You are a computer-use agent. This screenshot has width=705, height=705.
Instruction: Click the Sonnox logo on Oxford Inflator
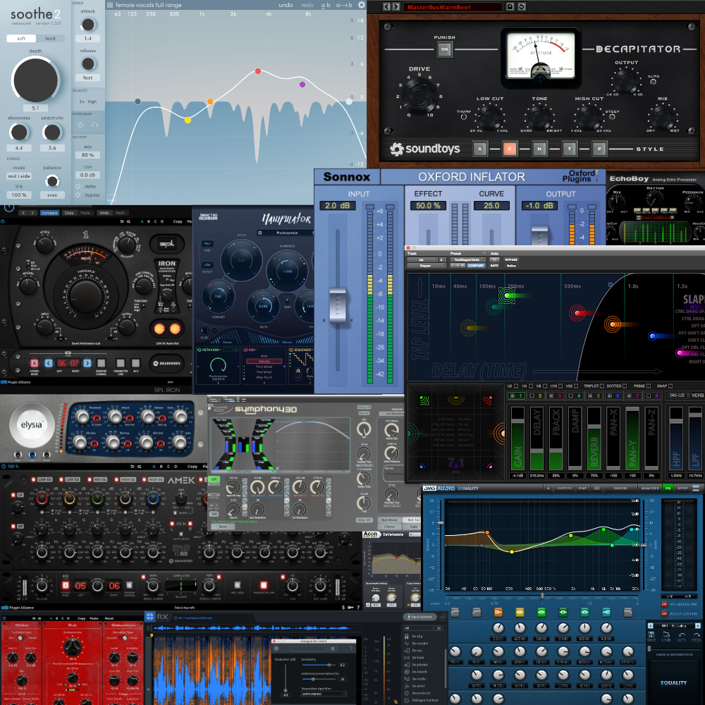[346, 176]
